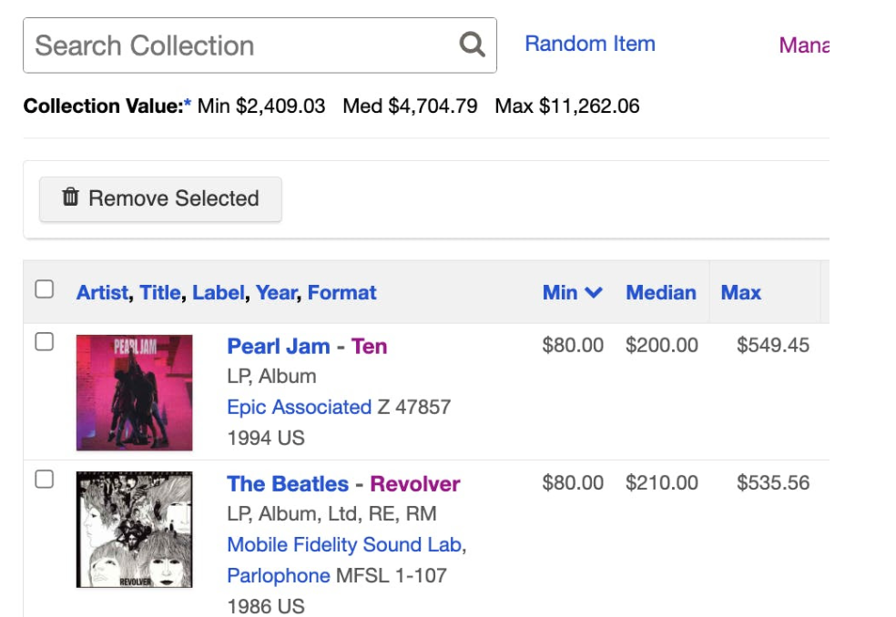The image size is (896, 617).
Task: Sort the collection by Title
Action: point(160,292)
